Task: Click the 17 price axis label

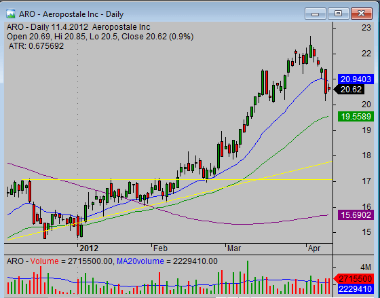Action: [x=366, y=181]
